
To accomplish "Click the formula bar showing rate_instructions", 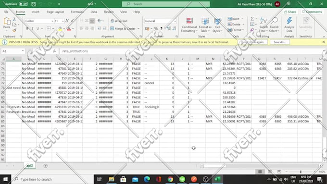I will coord(191,51).
